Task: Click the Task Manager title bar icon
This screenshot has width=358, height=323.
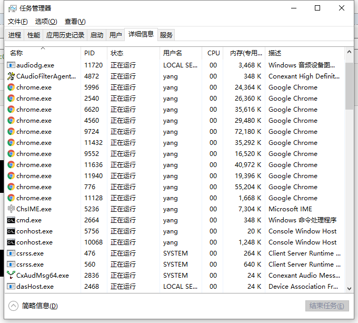Action: click(12, 8)
